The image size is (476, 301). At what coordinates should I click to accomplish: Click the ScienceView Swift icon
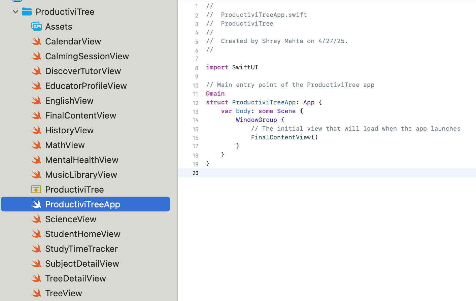click(x=36, y=219)
